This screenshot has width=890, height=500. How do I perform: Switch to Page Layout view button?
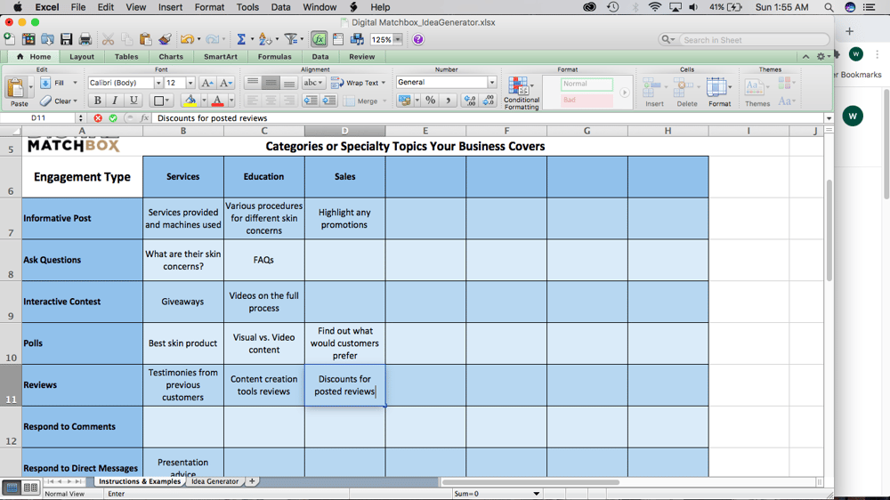pos(30,488)
